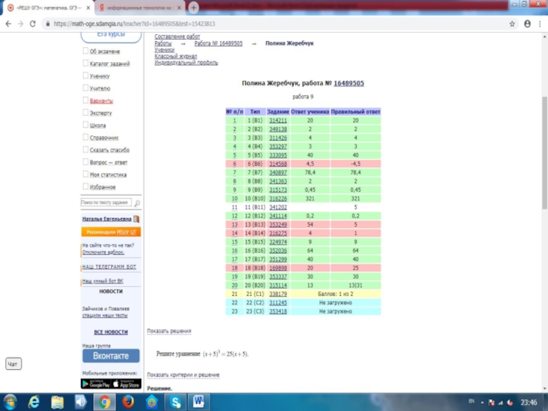Viewport: 548px width, 411px height.
Task: Open the Составление работ link
Action: 177,36
